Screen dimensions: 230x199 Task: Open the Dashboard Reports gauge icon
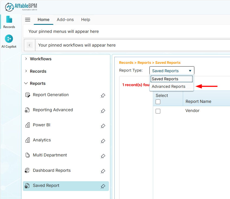pos(27,170)
